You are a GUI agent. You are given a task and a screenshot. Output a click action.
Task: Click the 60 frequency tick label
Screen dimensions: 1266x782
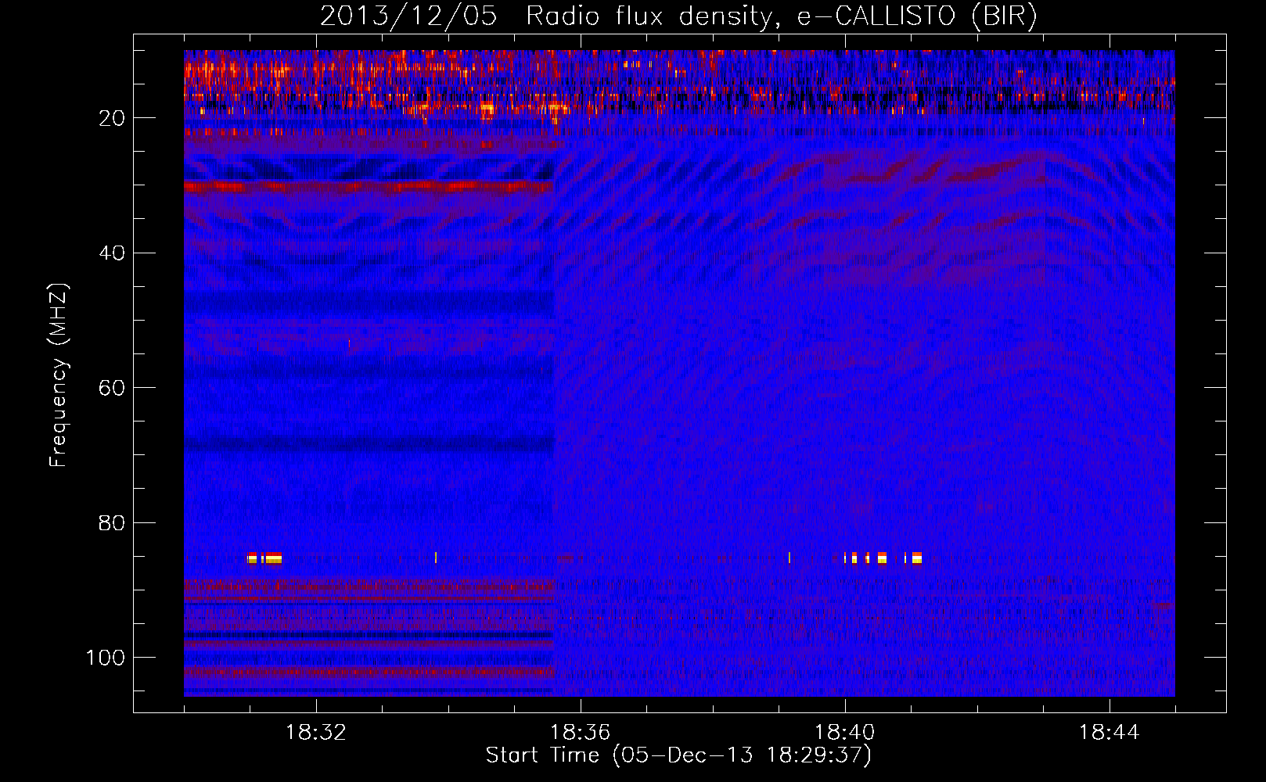113,389
